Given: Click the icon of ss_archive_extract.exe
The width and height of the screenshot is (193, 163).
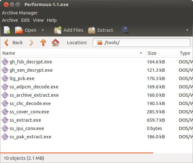Looking at the screenshot, I should click(x=5, y=95).
